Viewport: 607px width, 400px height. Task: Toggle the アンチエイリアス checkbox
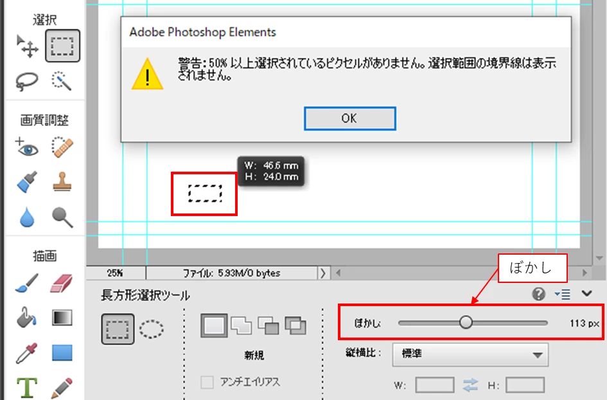pos(207,382)
